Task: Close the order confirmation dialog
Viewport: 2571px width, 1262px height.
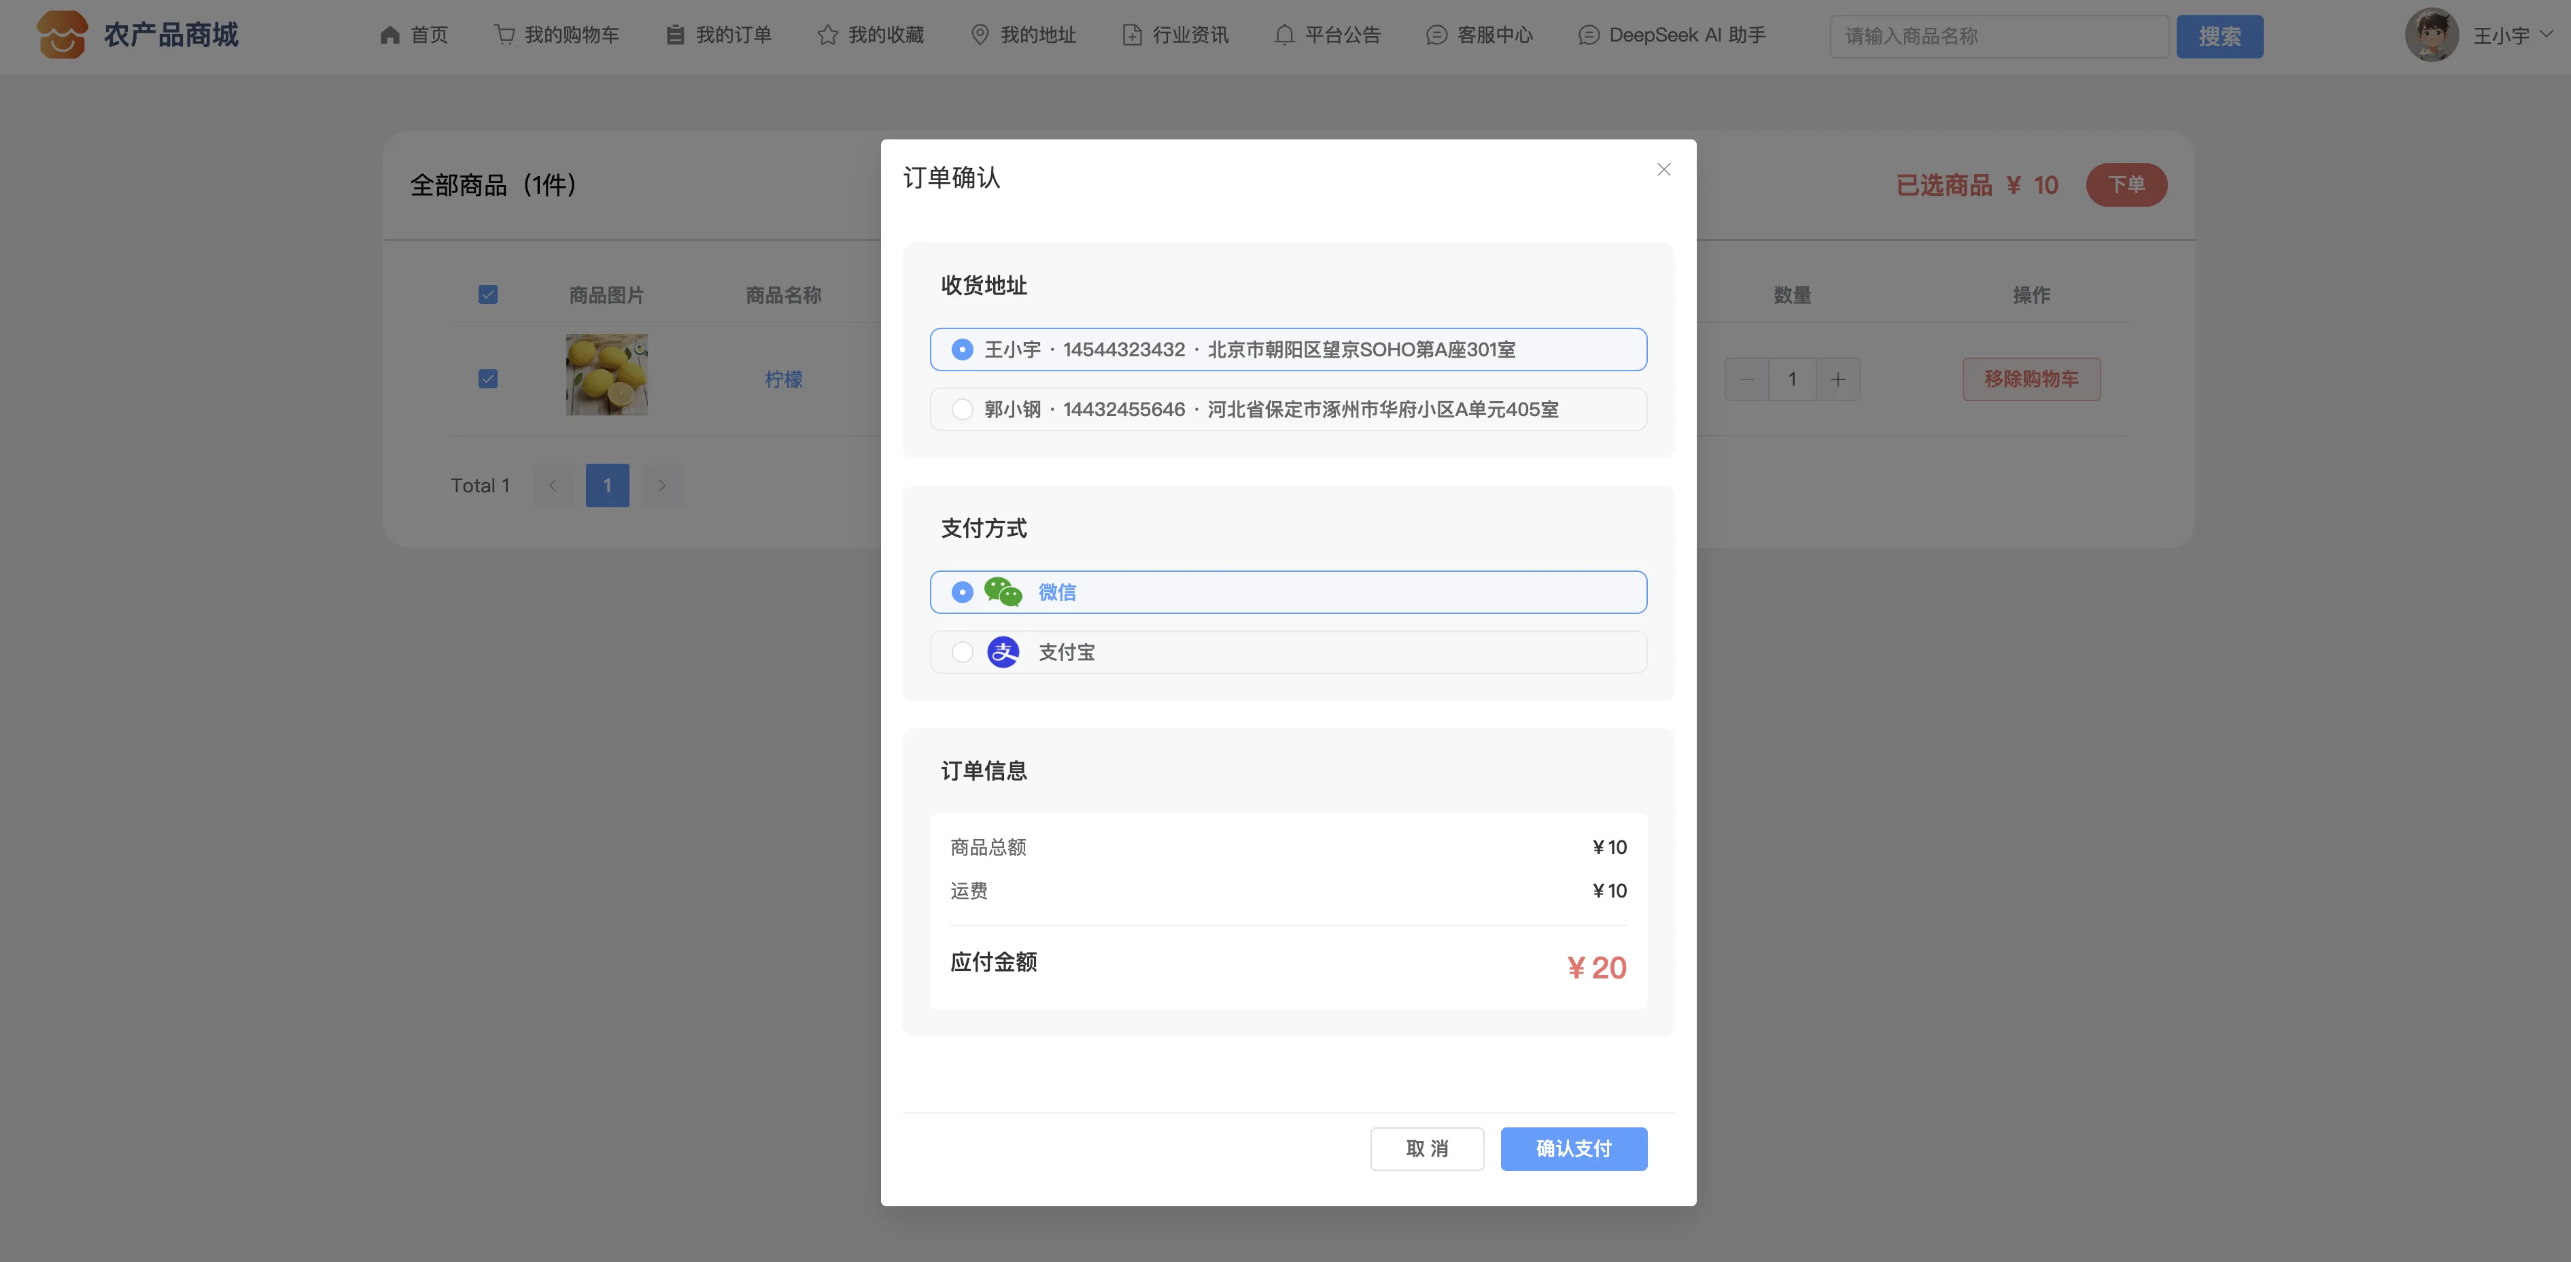Action: [1663, 170]
